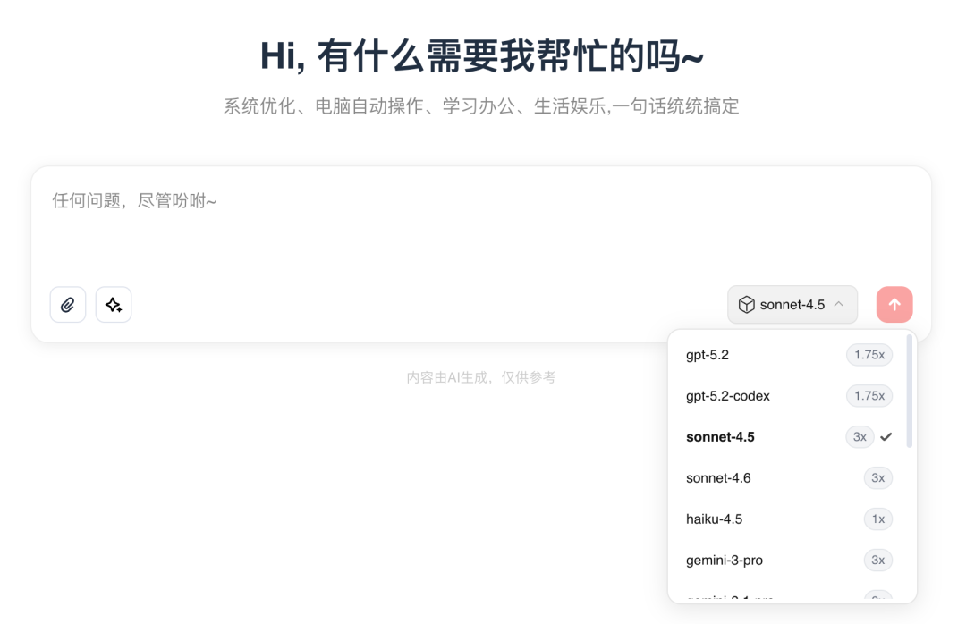The width and height of the screenshot is (966, 624).
Task: Focus the message input text area
Action: click(x=481, y=225)
